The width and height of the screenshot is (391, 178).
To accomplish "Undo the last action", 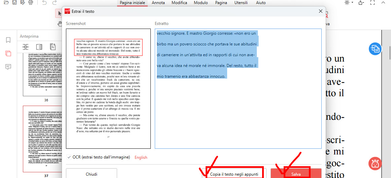I will pos(44,3).
